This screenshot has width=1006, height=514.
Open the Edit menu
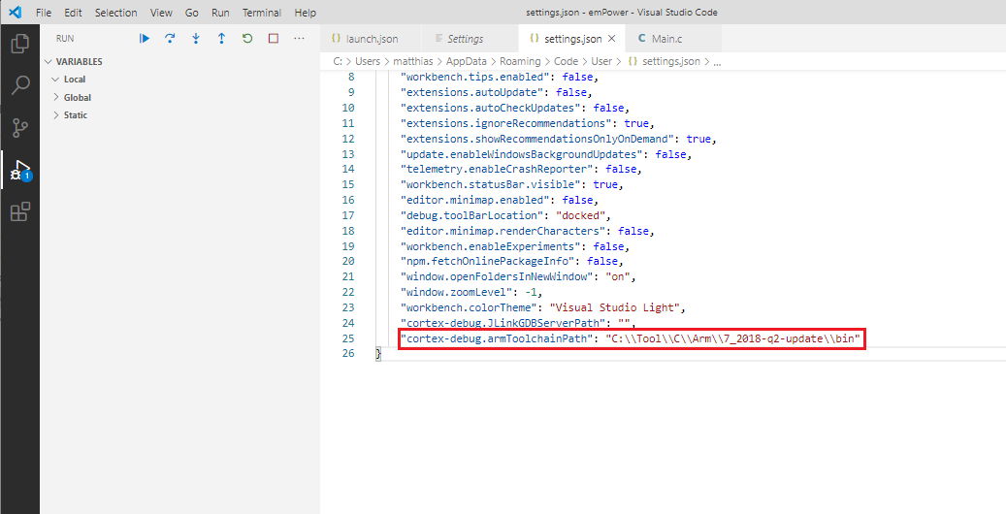tap(73, 13)
